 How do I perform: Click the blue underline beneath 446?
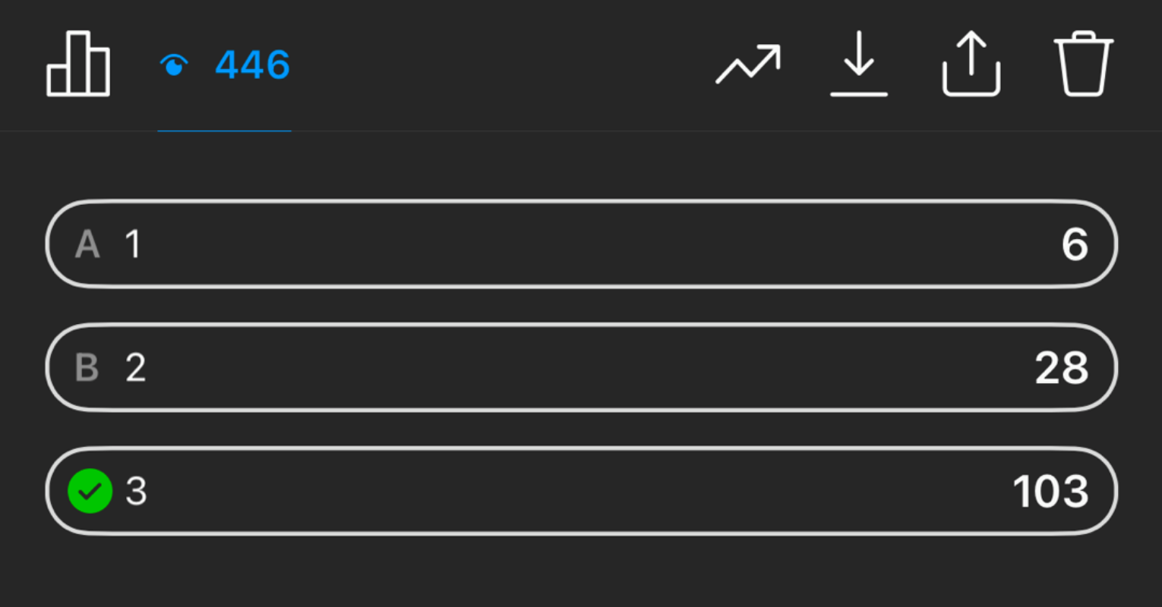[x=224, y=131]
